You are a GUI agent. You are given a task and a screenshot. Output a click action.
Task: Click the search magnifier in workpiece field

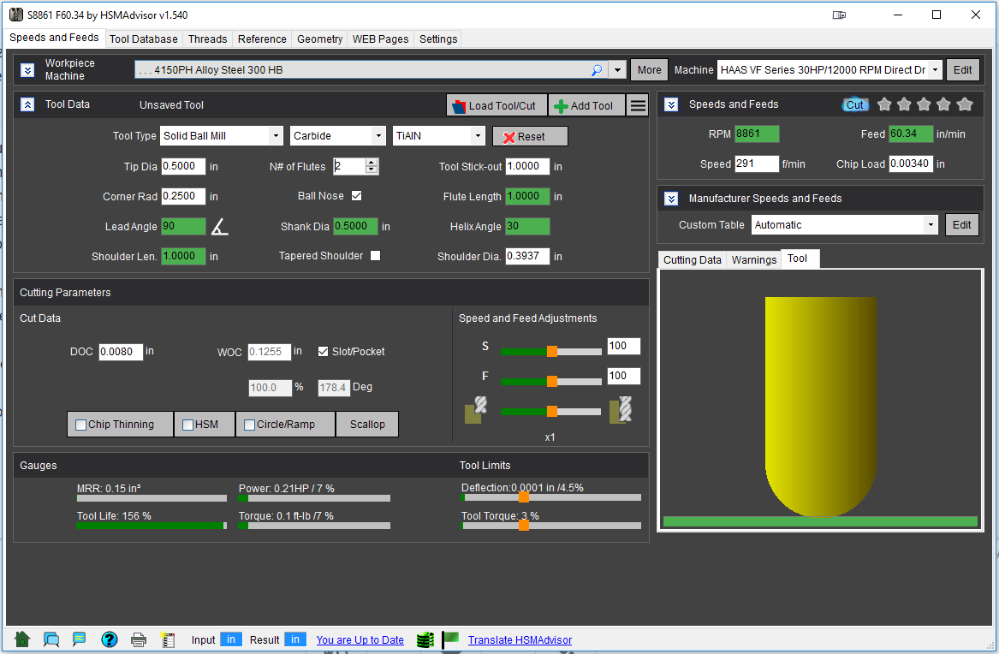(x=597, y=70)
